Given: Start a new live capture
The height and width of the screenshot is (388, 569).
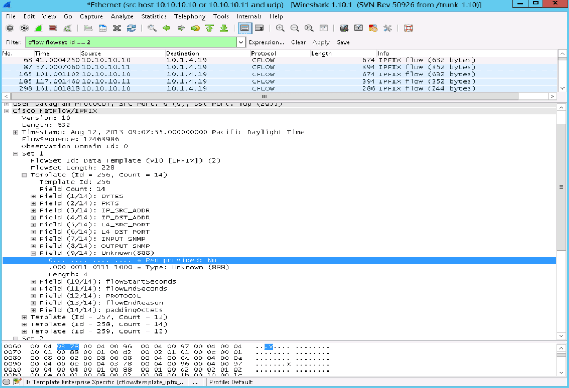Looking at the screenshot, I should click(x=39, y=28).
